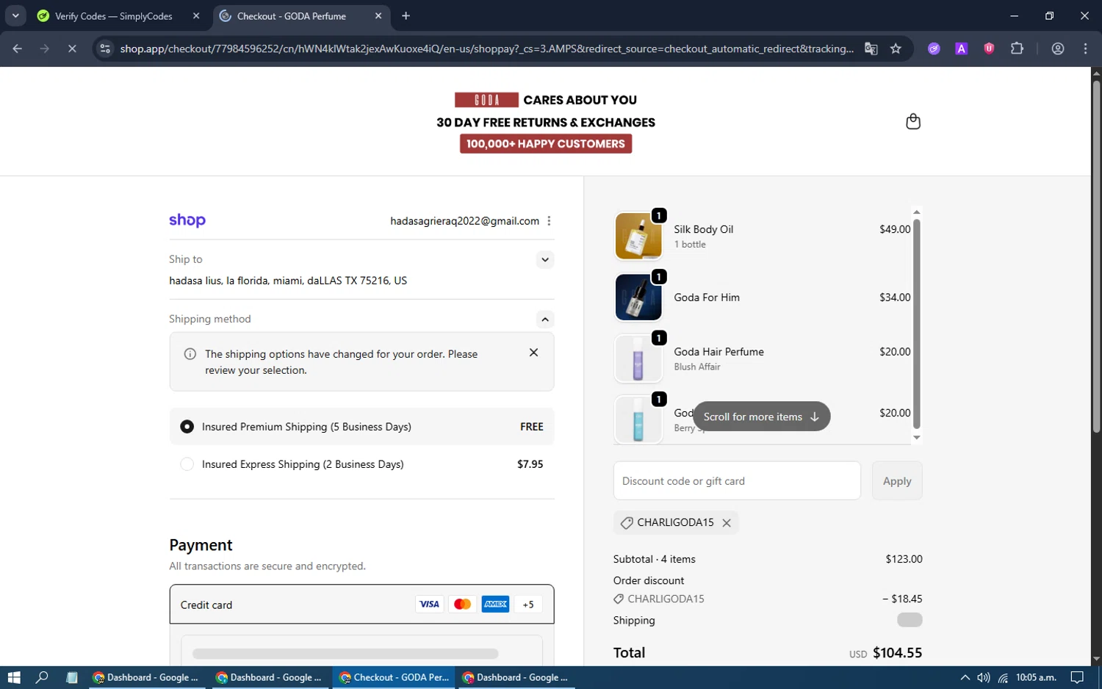Open a new browser tab

(406, 15)
